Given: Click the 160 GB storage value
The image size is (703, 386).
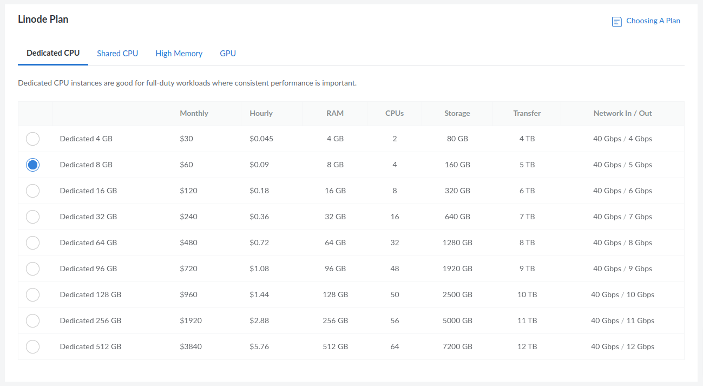Looking at the screenshot, I should 457,165.
